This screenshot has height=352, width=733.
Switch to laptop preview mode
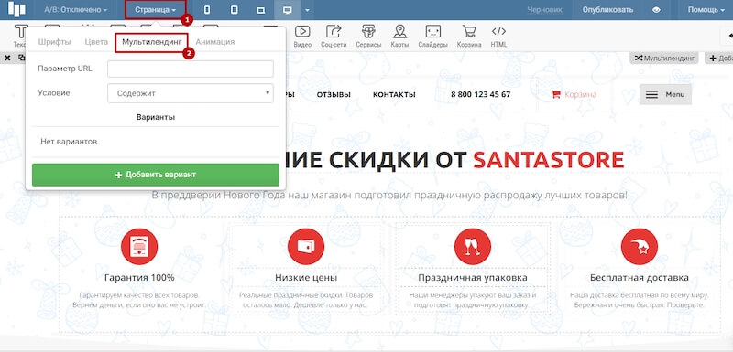(x=261, y=10)
